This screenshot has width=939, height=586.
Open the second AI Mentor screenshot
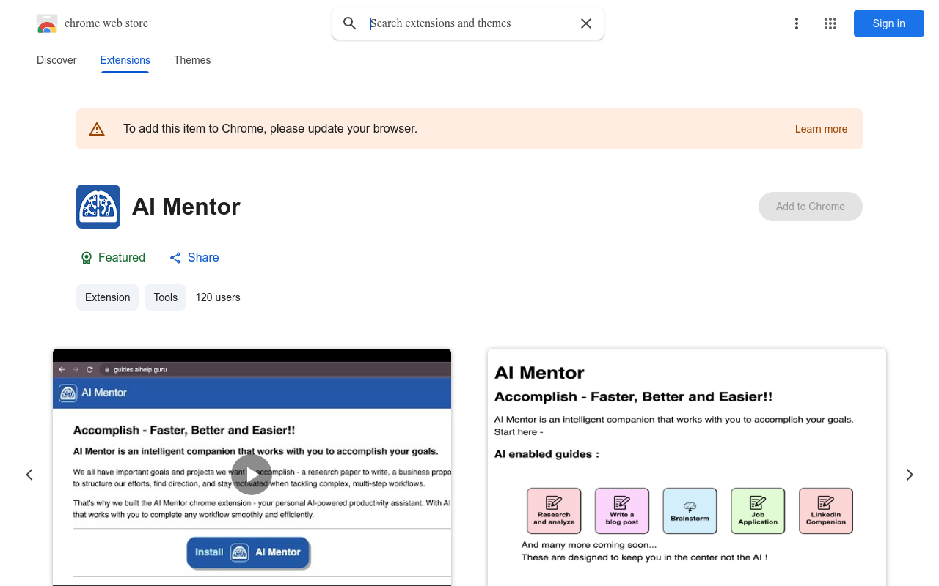tap(687, 467)
